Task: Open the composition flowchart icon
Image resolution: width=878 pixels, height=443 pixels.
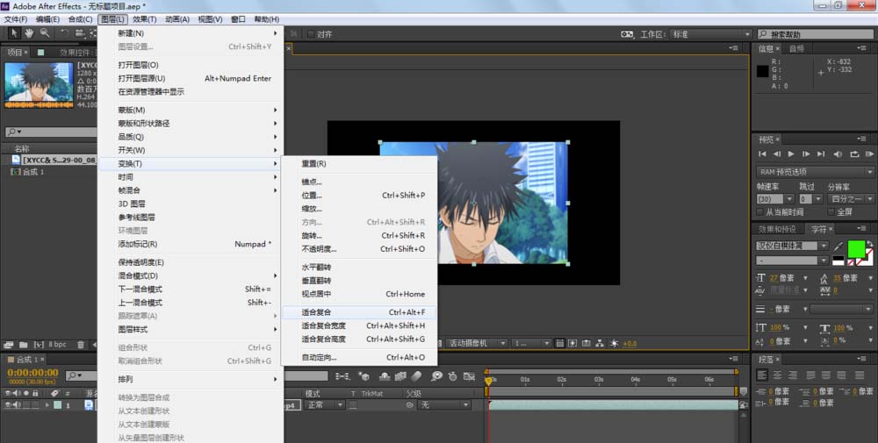Action: pos(600,344)
